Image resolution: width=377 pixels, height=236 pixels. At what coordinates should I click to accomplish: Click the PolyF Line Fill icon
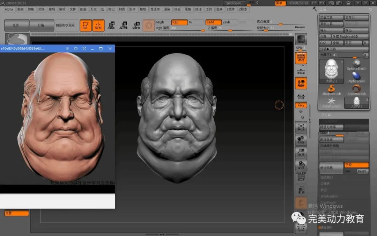click(x=301, y=177)
